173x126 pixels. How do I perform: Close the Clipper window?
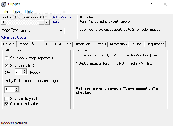pos(165,4)
